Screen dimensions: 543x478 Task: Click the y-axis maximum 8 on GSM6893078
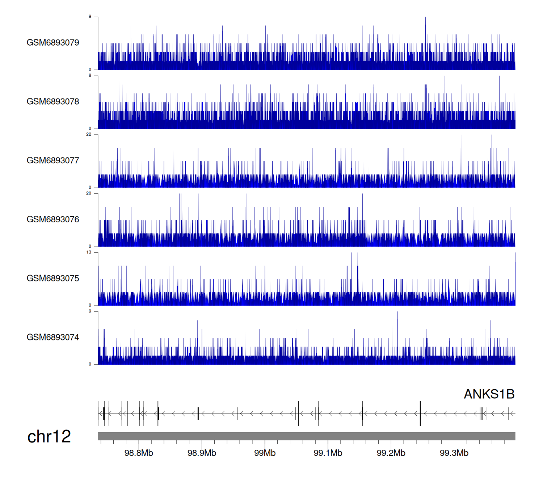(x=90, y=75)
